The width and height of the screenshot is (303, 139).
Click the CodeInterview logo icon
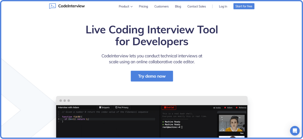point(53,6)
